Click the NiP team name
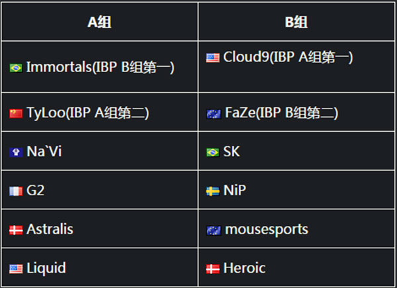The height and width of the screenshot is (288, 397). pos(235,190)
